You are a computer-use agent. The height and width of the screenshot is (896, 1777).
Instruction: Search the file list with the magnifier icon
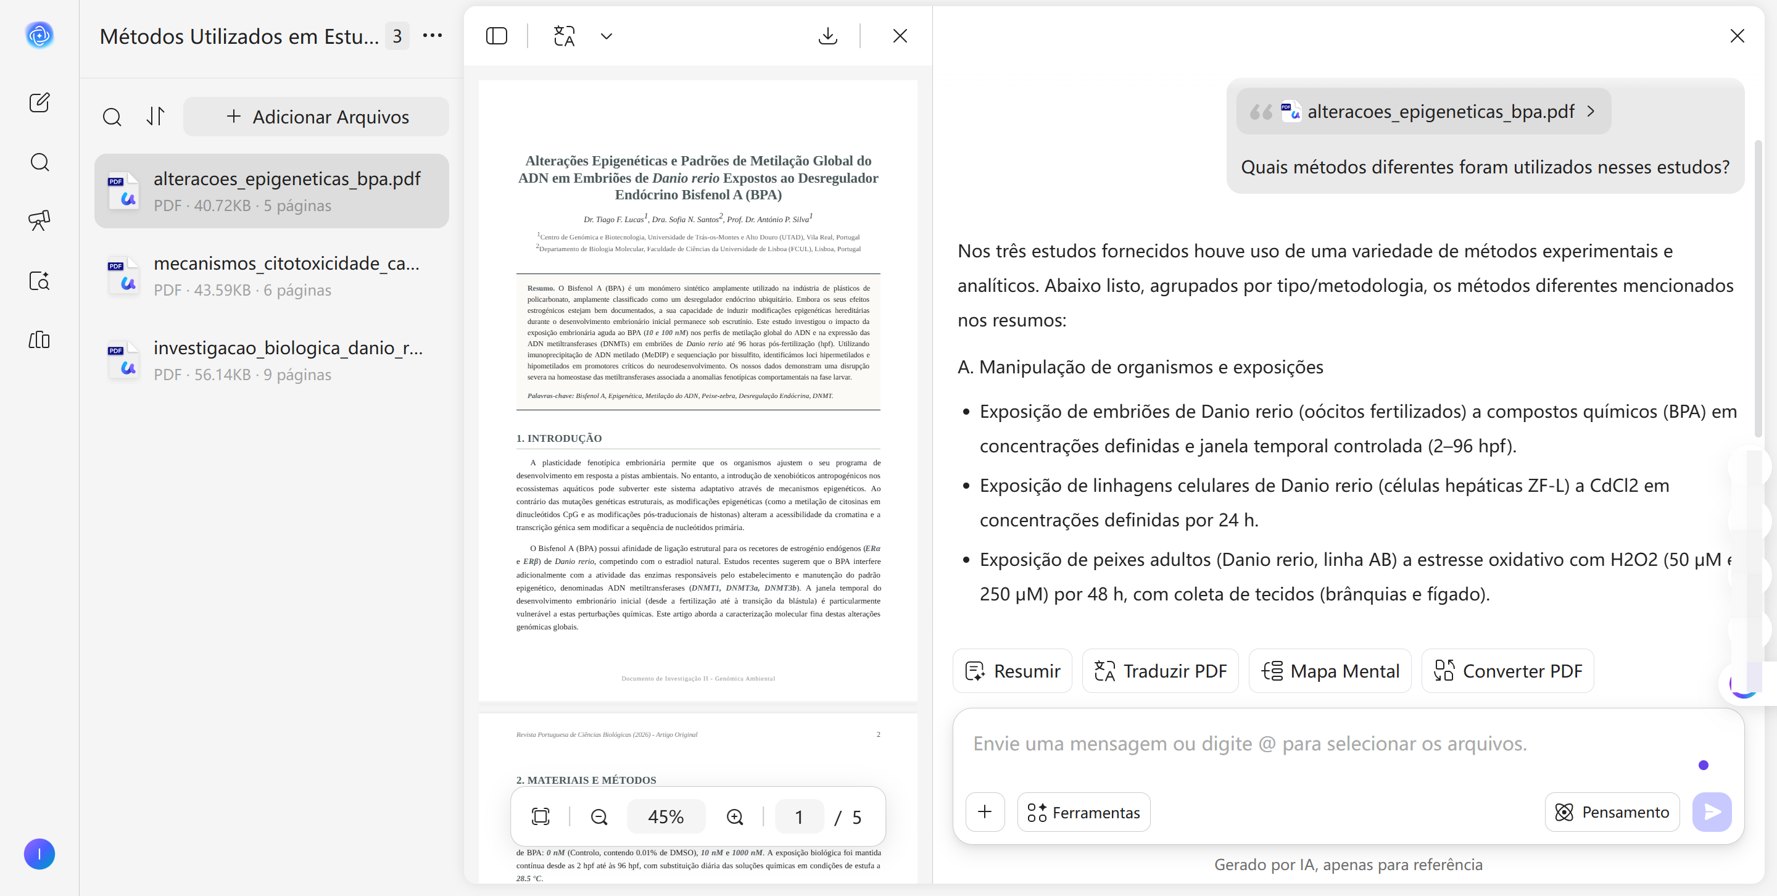coord(112,117)
